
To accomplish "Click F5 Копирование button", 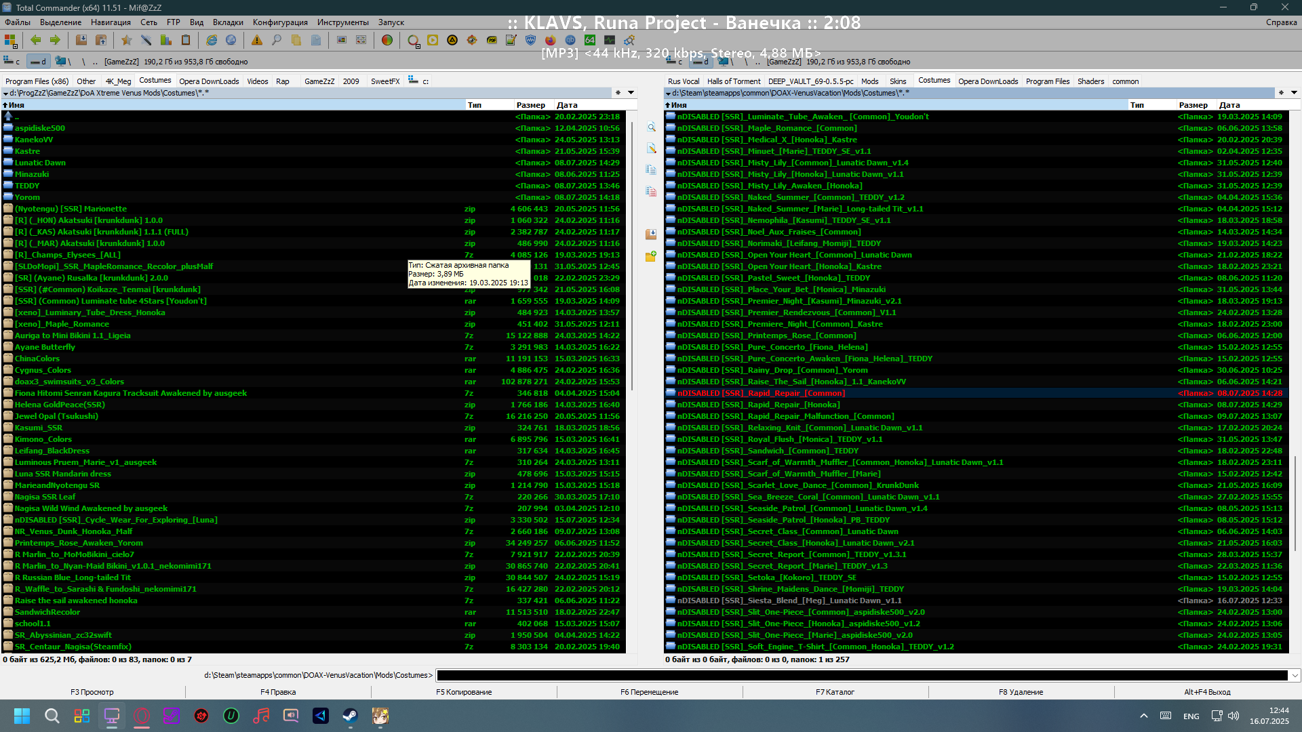I will [x=464, y=692].
